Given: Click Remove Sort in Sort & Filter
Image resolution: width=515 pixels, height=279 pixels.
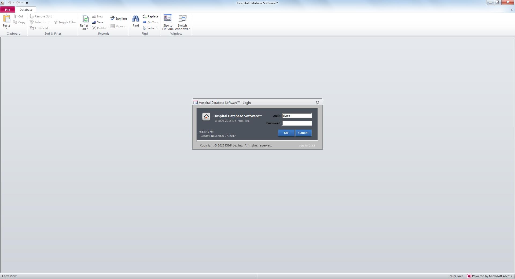Looking at the screenshot, I should pyautogui.click(x=41, y=16).
